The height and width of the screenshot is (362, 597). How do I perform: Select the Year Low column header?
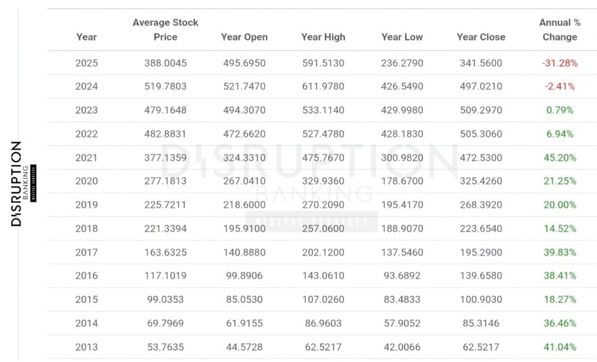coord(402,37)
